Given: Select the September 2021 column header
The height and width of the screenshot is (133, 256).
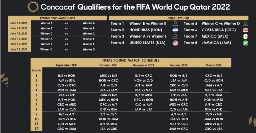Looking at the screenshot, I should point(67,65).
